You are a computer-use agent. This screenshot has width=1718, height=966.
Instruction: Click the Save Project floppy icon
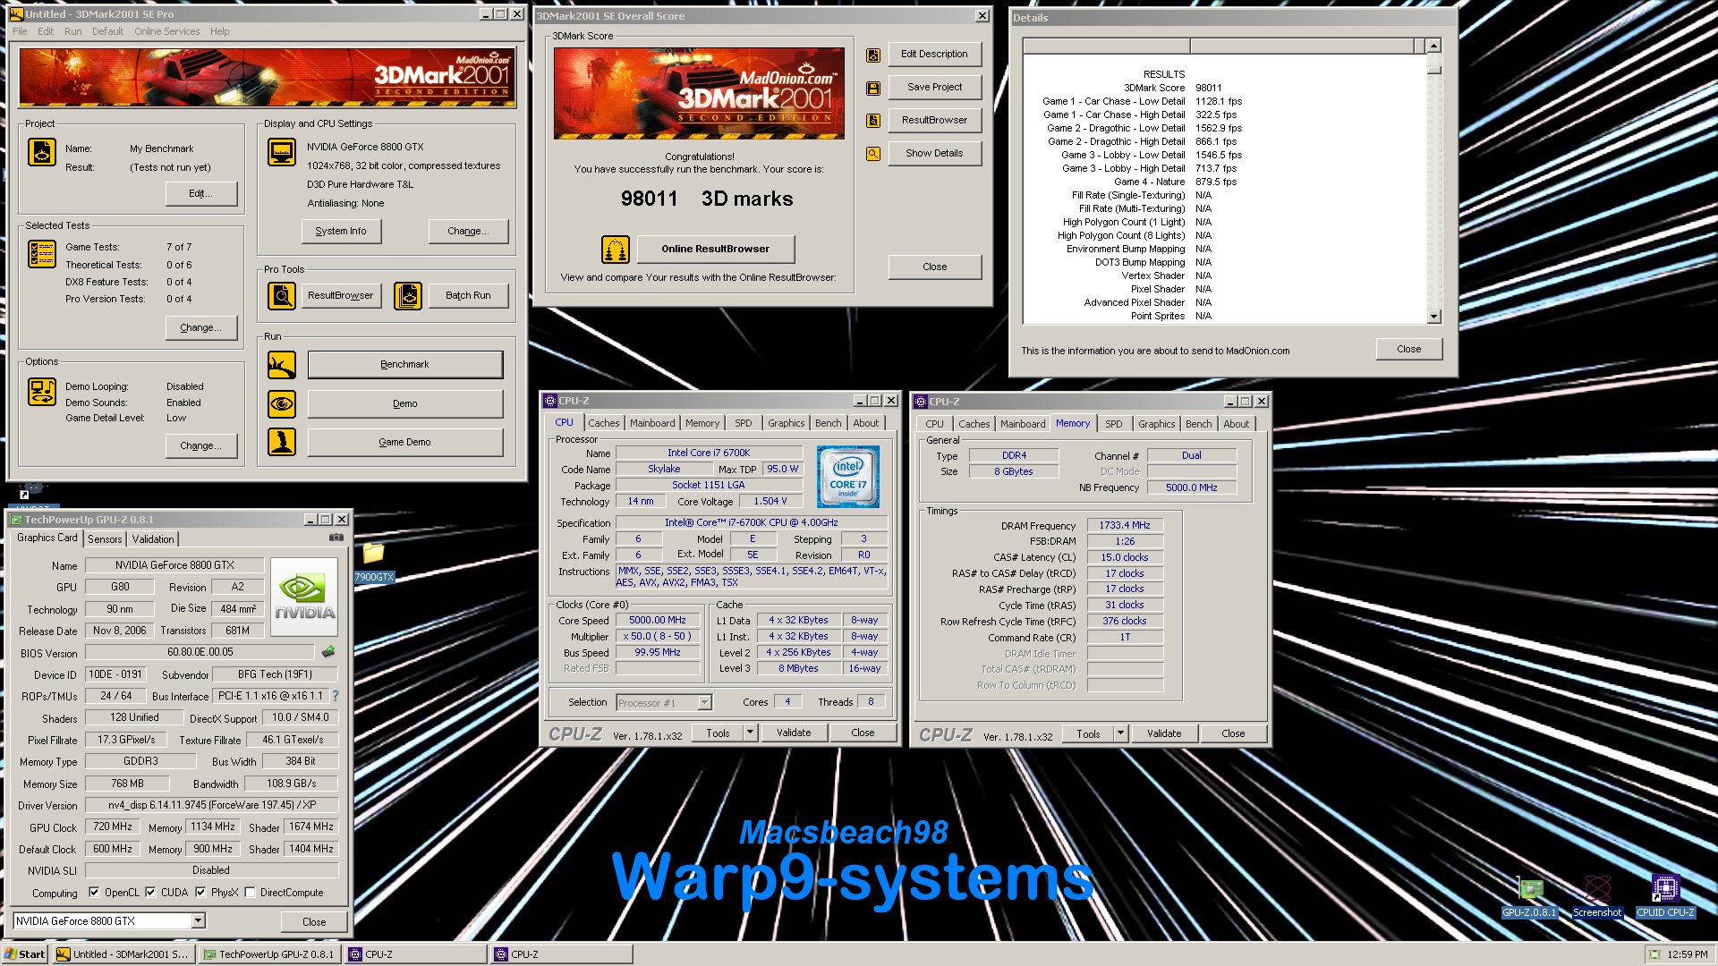873,89
